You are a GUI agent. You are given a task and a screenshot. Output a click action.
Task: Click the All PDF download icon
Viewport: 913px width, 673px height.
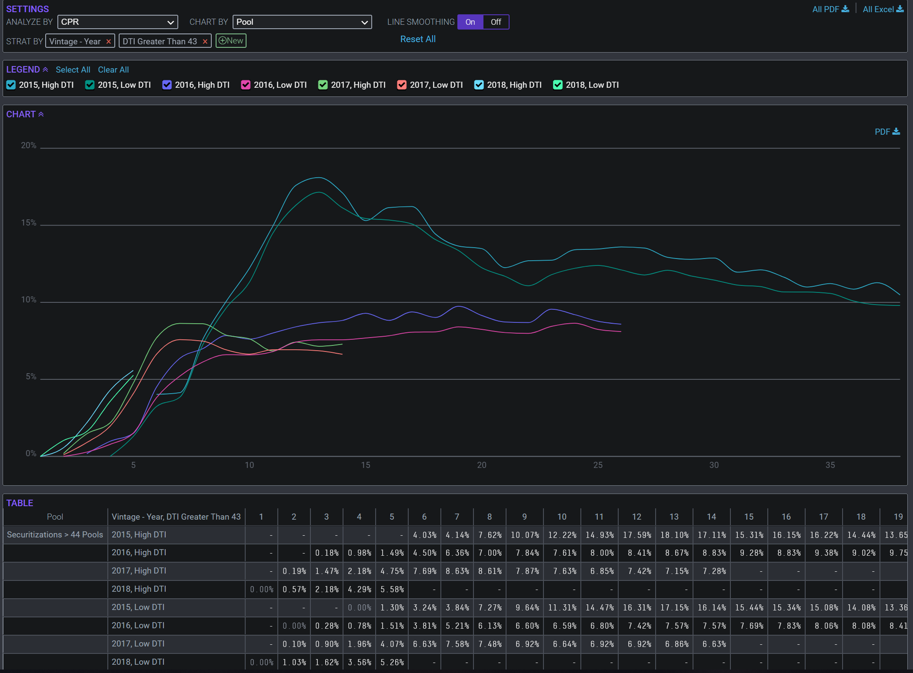[845, 9]
